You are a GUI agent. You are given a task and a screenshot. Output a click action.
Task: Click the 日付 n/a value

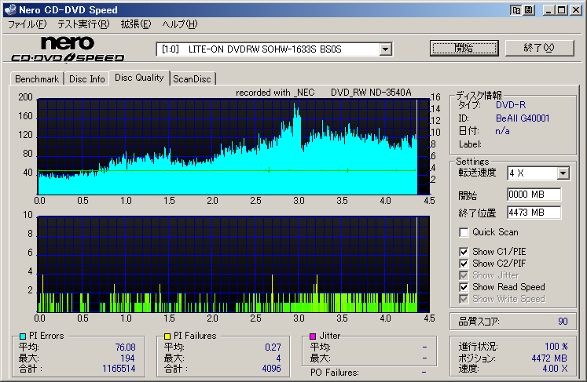pos(502,131)
